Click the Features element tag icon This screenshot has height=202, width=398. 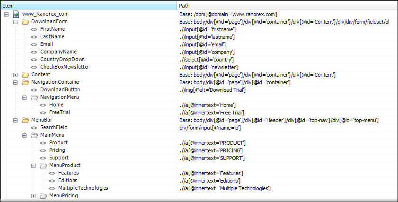pos(52,173)
